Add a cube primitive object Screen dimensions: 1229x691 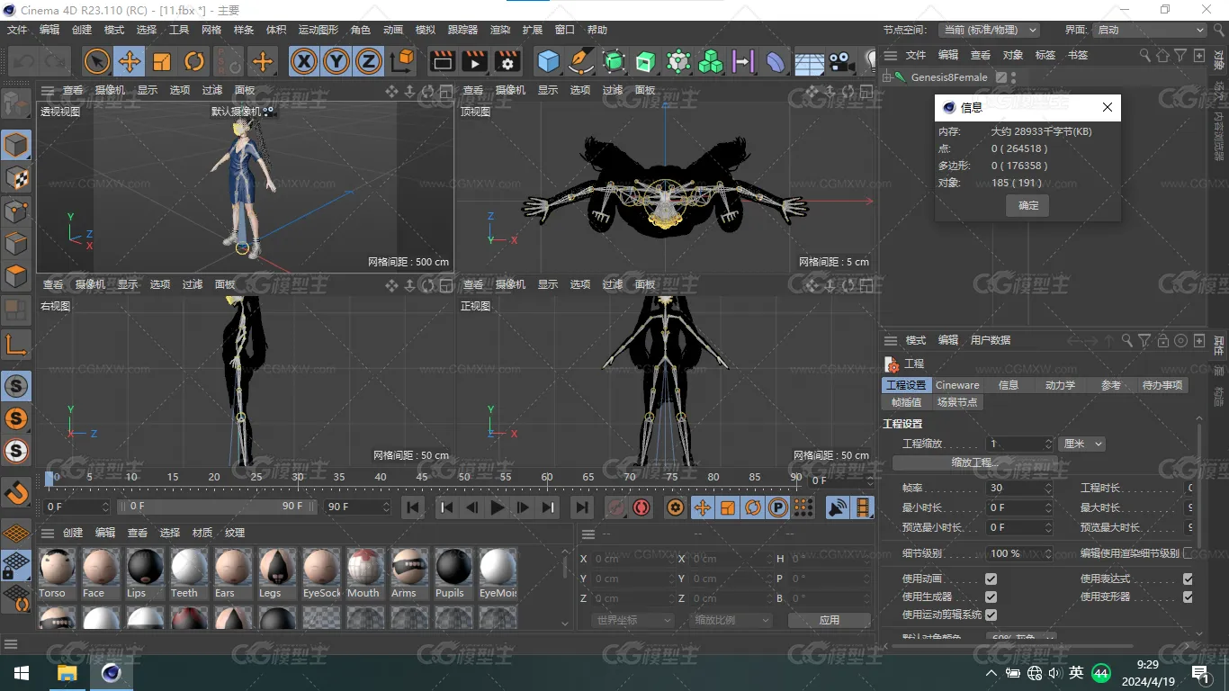[548, 61]
